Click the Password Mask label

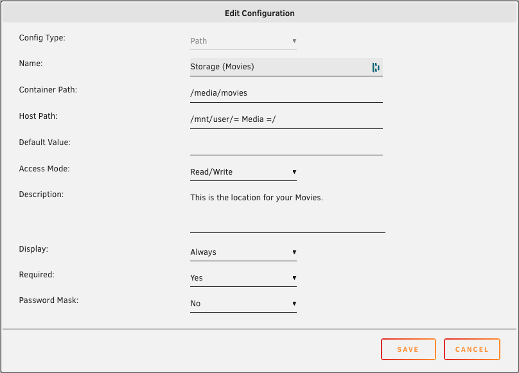coord(49,300)
